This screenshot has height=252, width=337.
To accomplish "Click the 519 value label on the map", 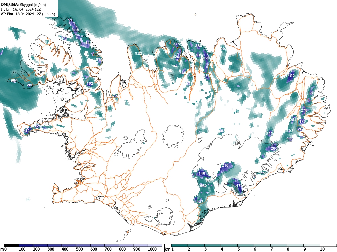I will (x=99, y=60).
